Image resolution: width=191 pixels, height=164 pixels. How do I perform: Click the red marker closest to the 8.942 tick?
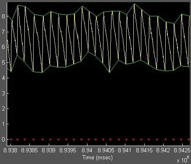pyautogui.click(x=165, y=139)
